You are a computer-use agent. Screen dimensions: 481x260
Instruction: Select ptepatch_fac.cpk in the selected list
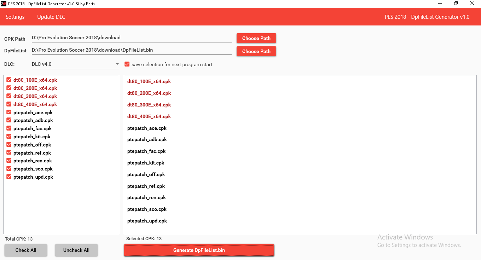pyautogui.click(x=146, y=151)
